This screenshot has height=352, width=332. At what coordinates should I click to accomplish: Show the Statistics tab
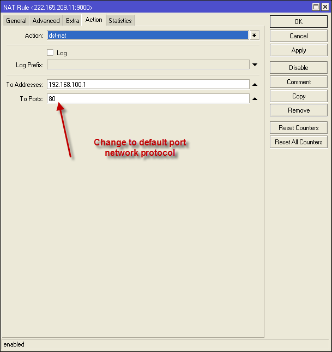click(120, 21)
